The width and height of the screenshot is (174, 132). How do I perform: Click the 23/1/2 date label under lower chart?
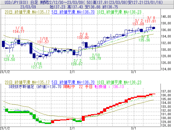[5, 128]
